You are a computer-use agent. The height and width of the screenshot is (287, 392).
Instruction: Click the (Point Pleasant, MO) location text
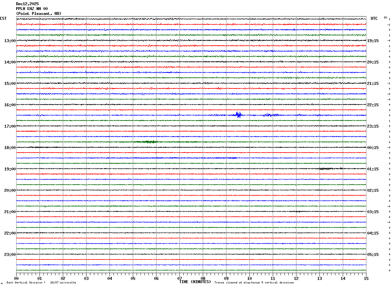point(39,14)
